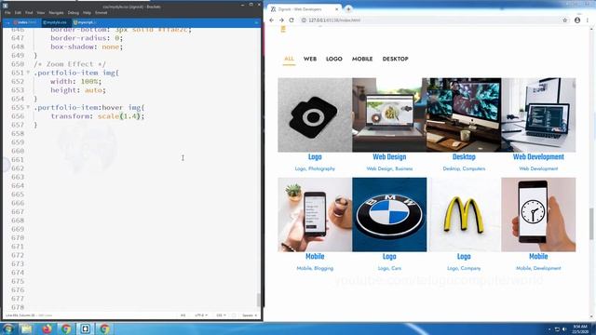Click the Chrome address bar URL
Viewport: 596px width, 335px height.
point(334,20)
